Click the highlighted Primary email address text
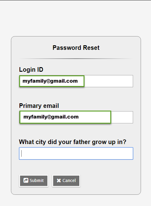Screen dimensions: 151x206 click(x=51, y=117)
